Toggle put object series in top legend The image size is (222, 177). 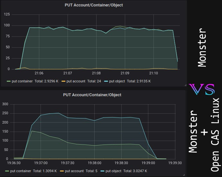point(117,81)
